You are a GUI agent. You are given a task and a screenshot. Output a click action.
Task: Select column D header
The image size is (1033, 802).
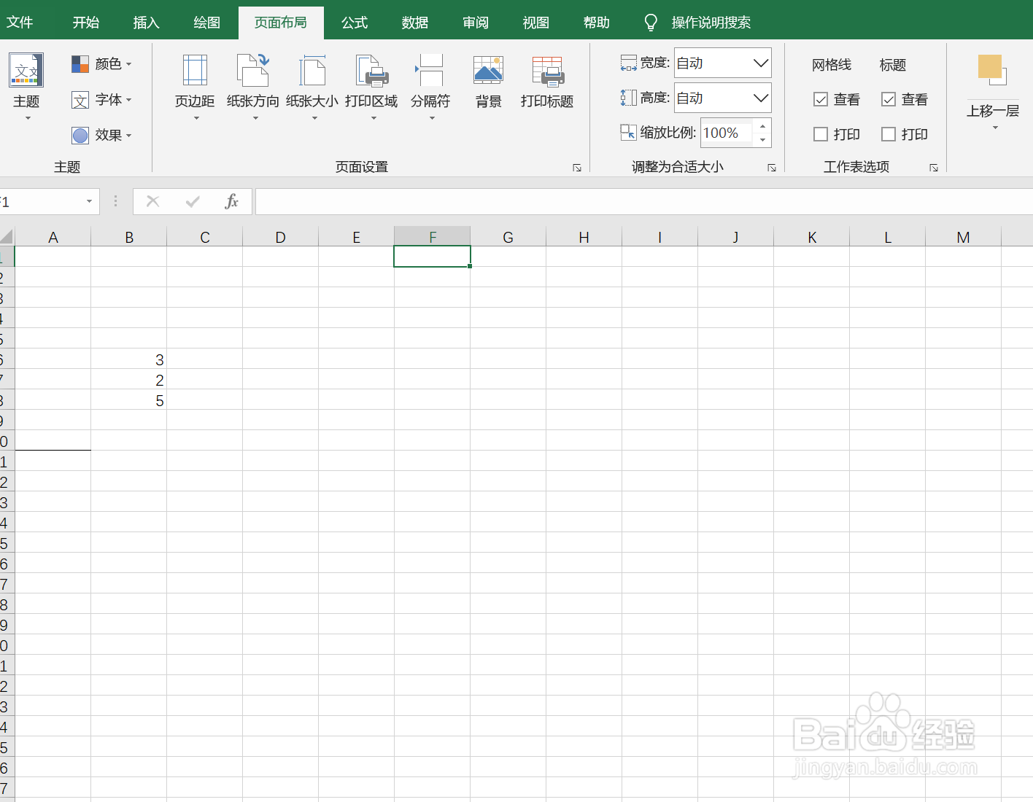(280, 237)
